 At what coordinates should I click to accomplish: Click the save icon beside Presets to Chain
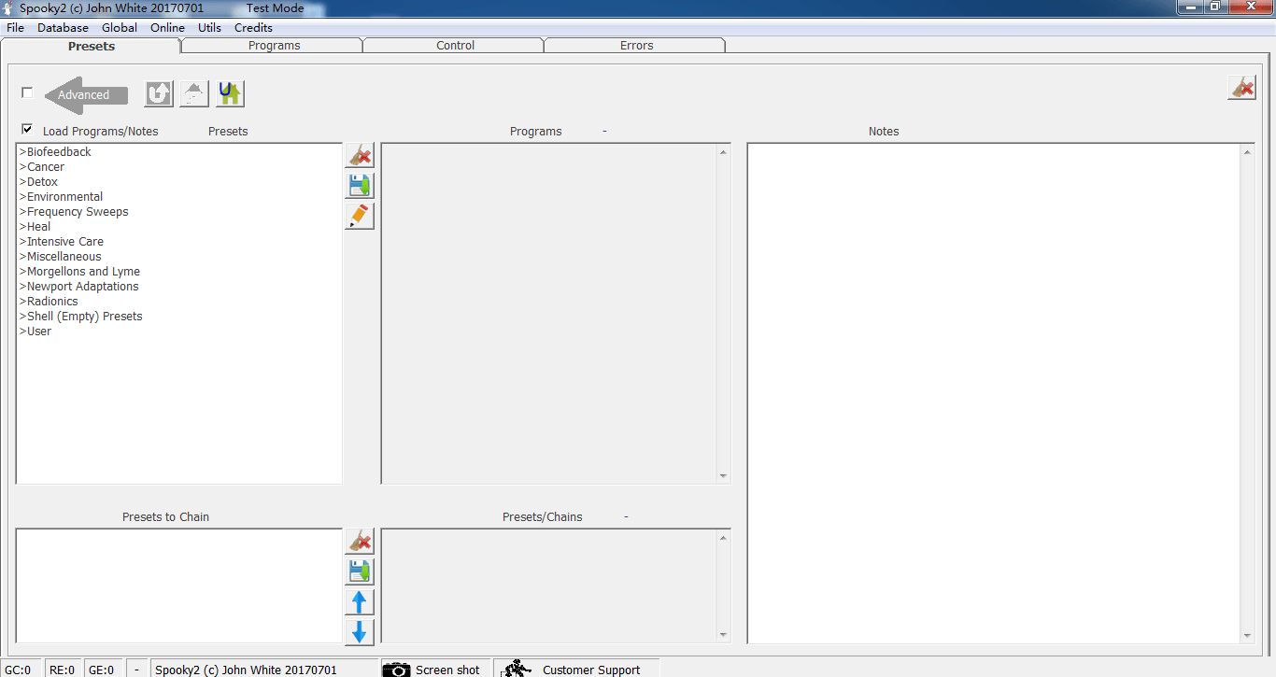click(x=359, y=571)
